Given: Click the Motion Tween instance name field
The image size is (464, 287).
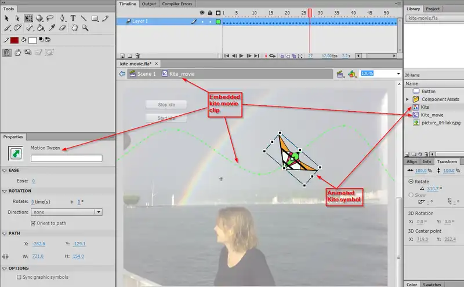Looking at the screenshot, I should pos(66,158).
